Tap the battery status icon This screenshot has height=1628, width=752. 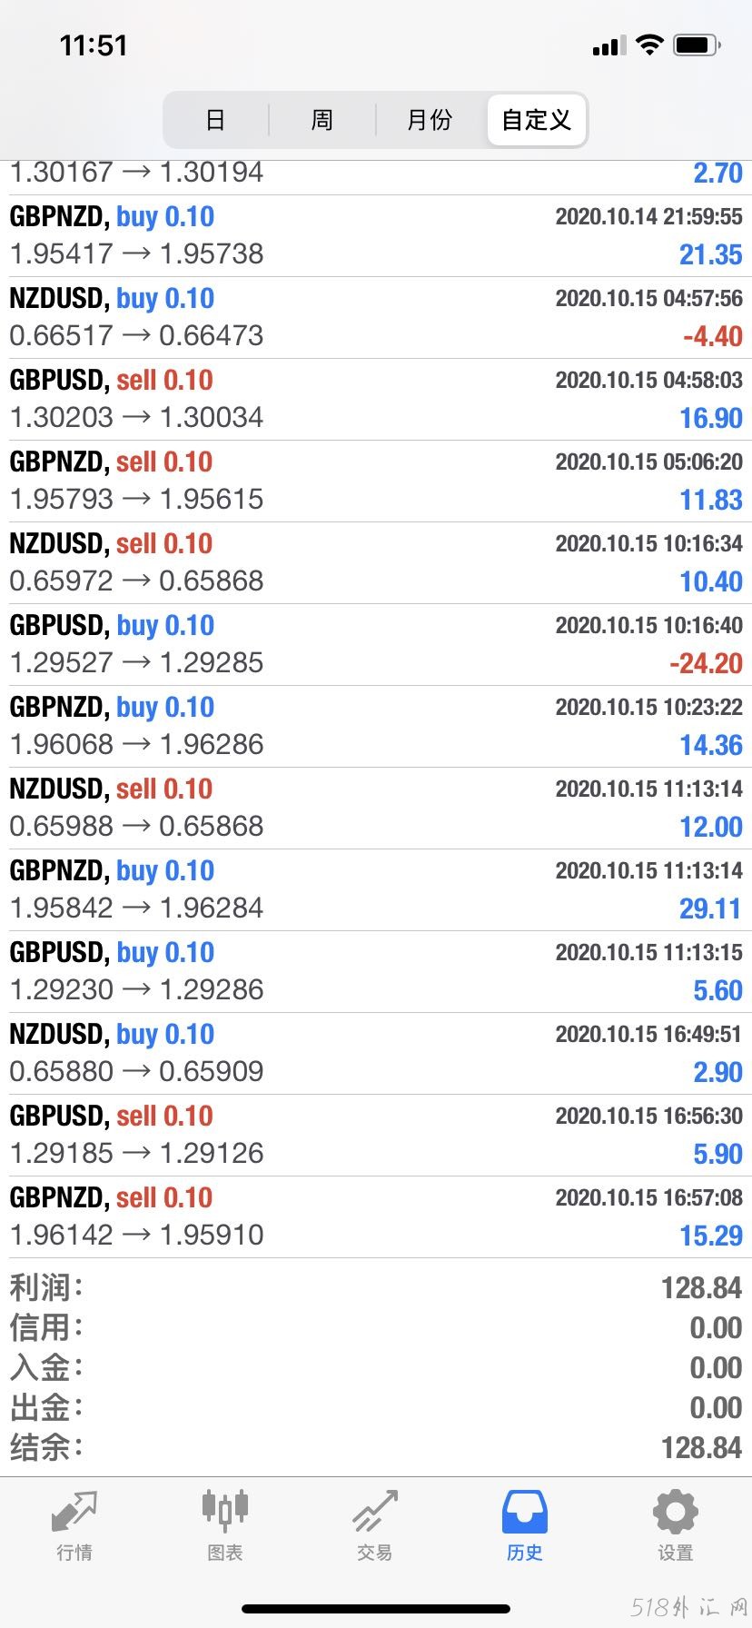point(698,45)
